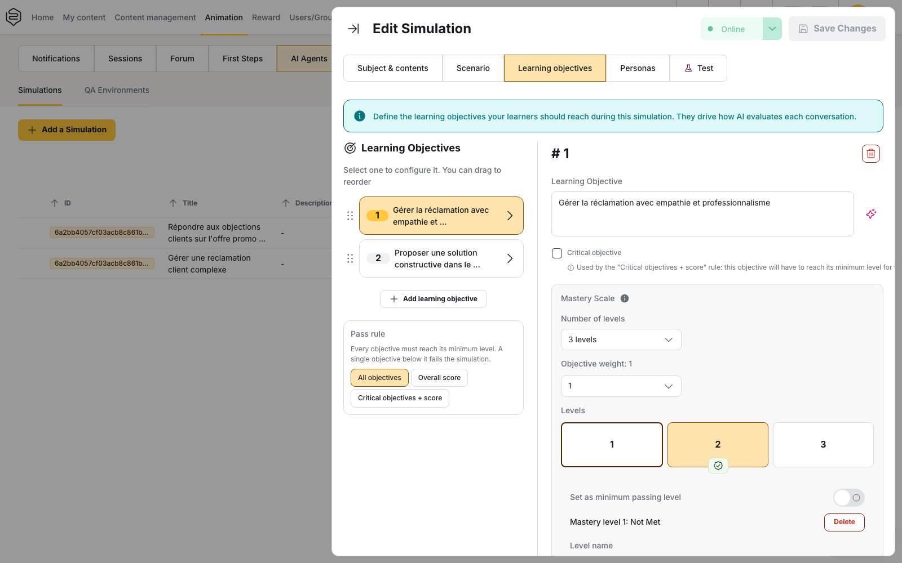The width and height of the screenshot is (902, 563).
Task: Open the Animation menu item
Action: (x=224, y=17)
